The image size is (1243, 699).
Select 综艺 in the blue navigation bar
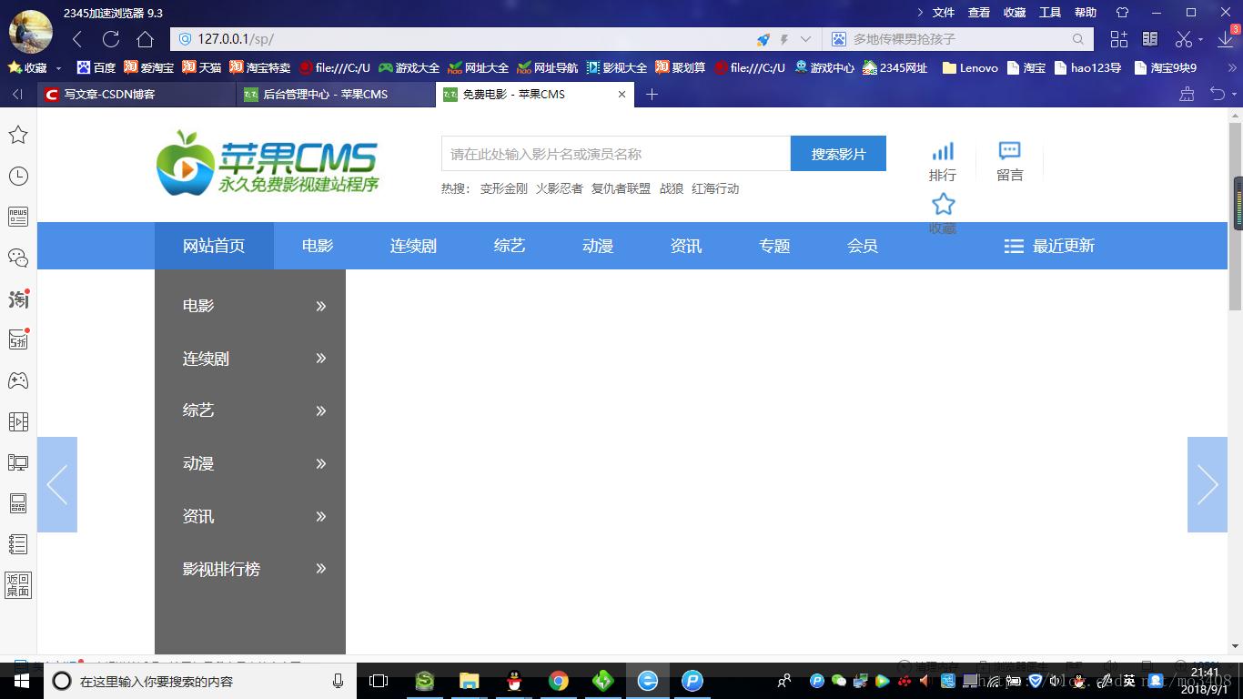tap(510, 246)
